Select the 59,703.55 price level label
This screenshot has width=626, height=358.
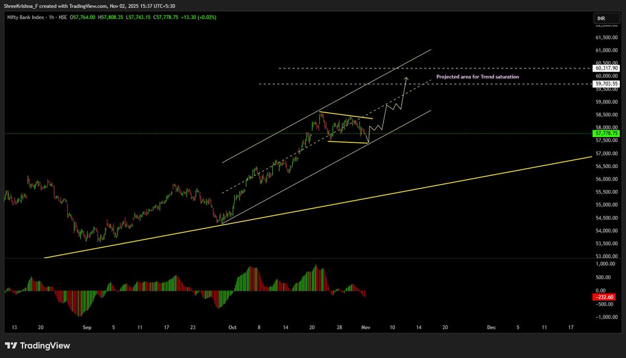click(x=606, y=83)
